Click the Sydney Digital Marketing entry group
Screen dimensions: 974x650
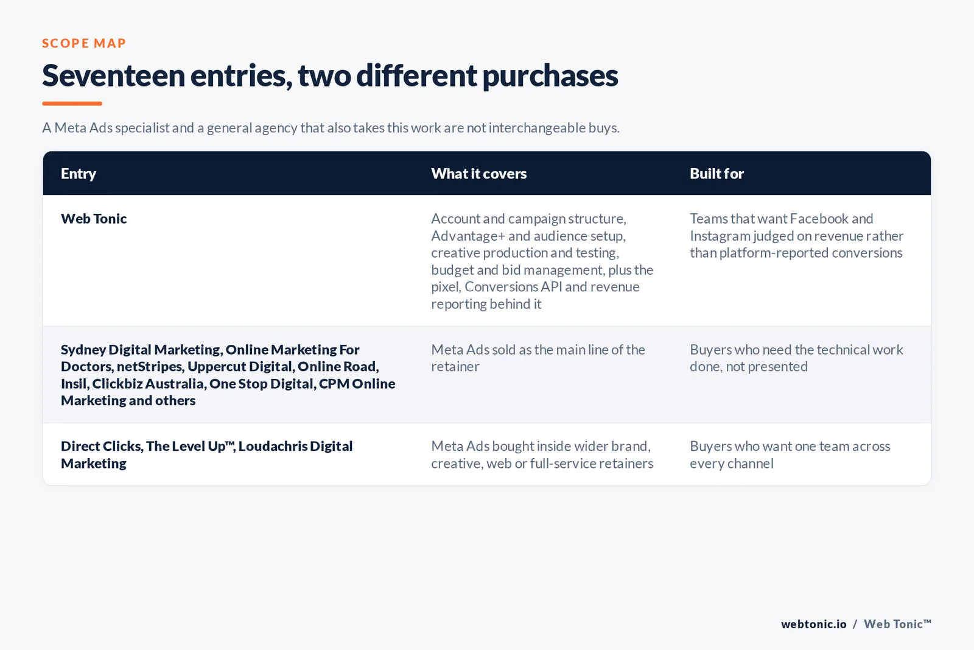[228, 375]
